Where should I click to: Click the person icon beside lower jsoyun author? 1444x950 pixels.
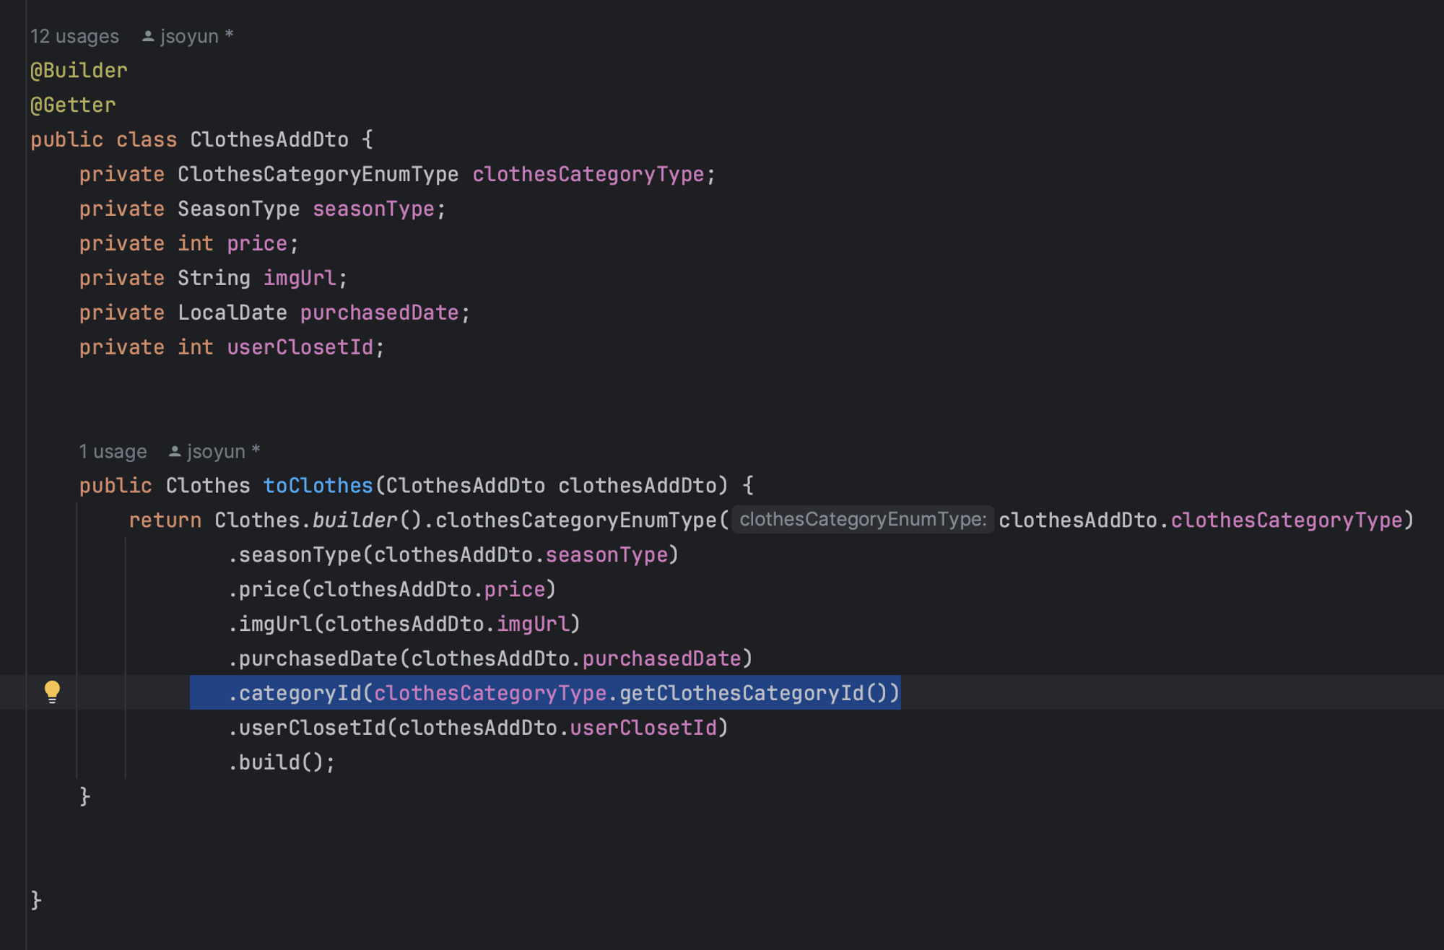[174, 452]
